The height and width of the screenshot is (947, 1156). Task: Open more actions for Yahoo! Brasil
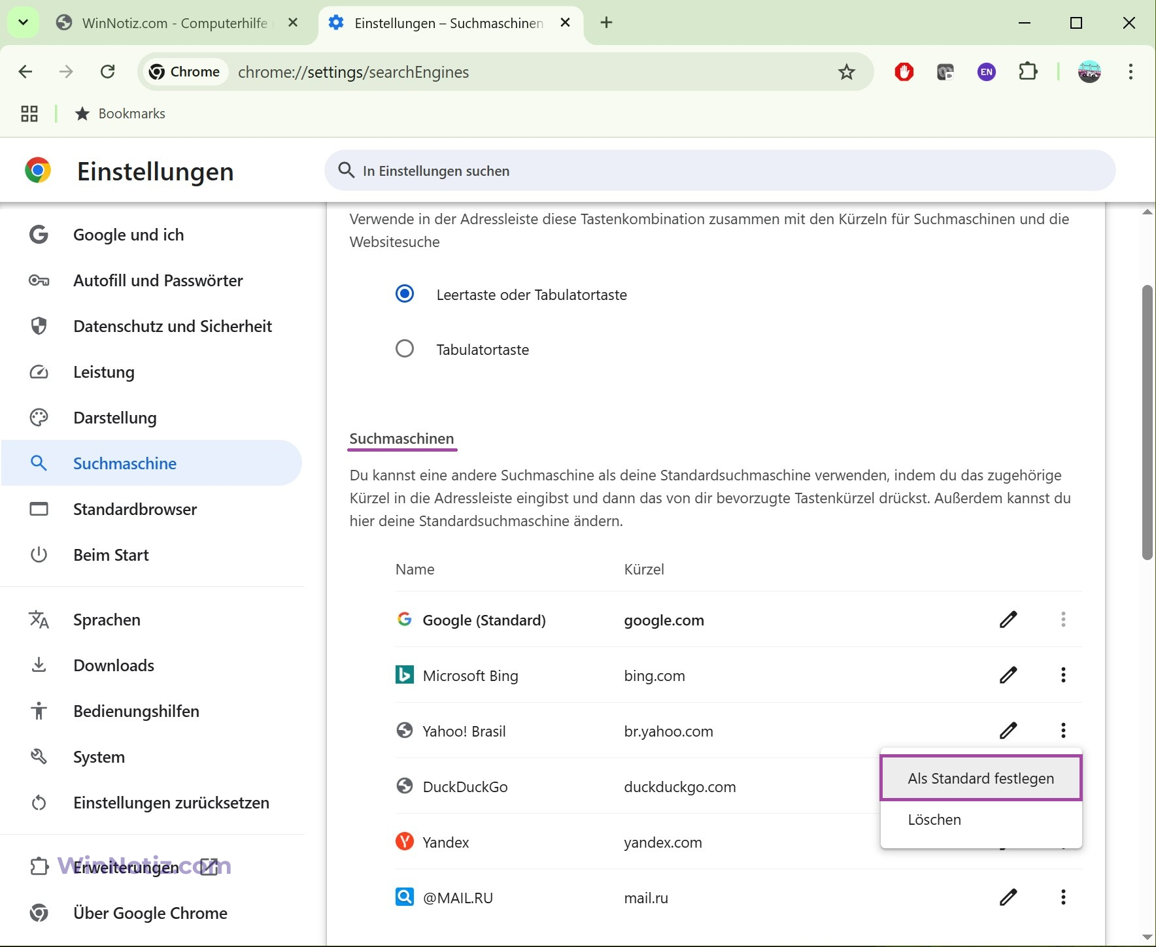click(1063, 730)
